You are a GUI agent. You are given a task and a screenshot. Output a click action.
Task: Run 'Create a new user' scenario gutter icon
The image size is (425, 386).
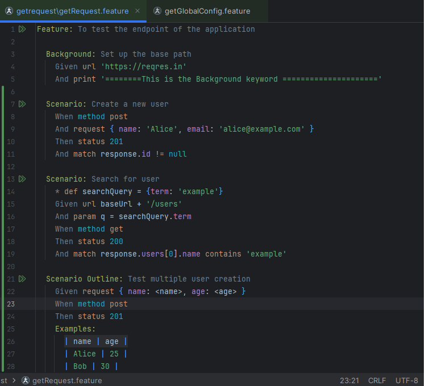click(x=22, y=104)
